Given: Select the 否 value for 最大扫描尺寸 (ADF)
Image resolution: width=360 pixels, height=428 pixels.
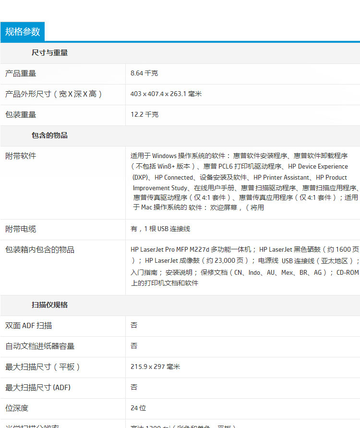Looking at the screenshot, I should pos(134,387).
